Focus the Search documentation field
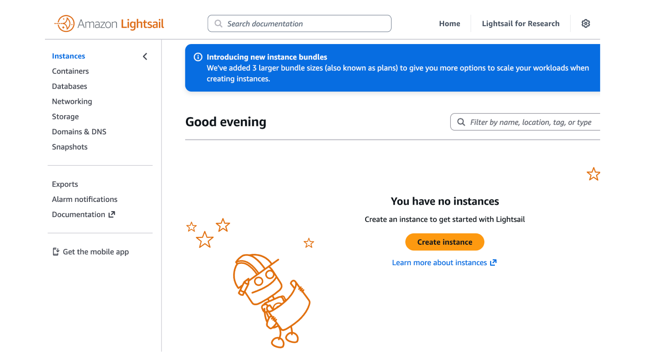 point(305,24)
